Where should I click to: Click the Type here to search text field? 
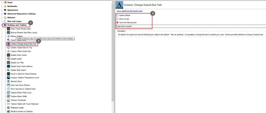pos(191,26)
